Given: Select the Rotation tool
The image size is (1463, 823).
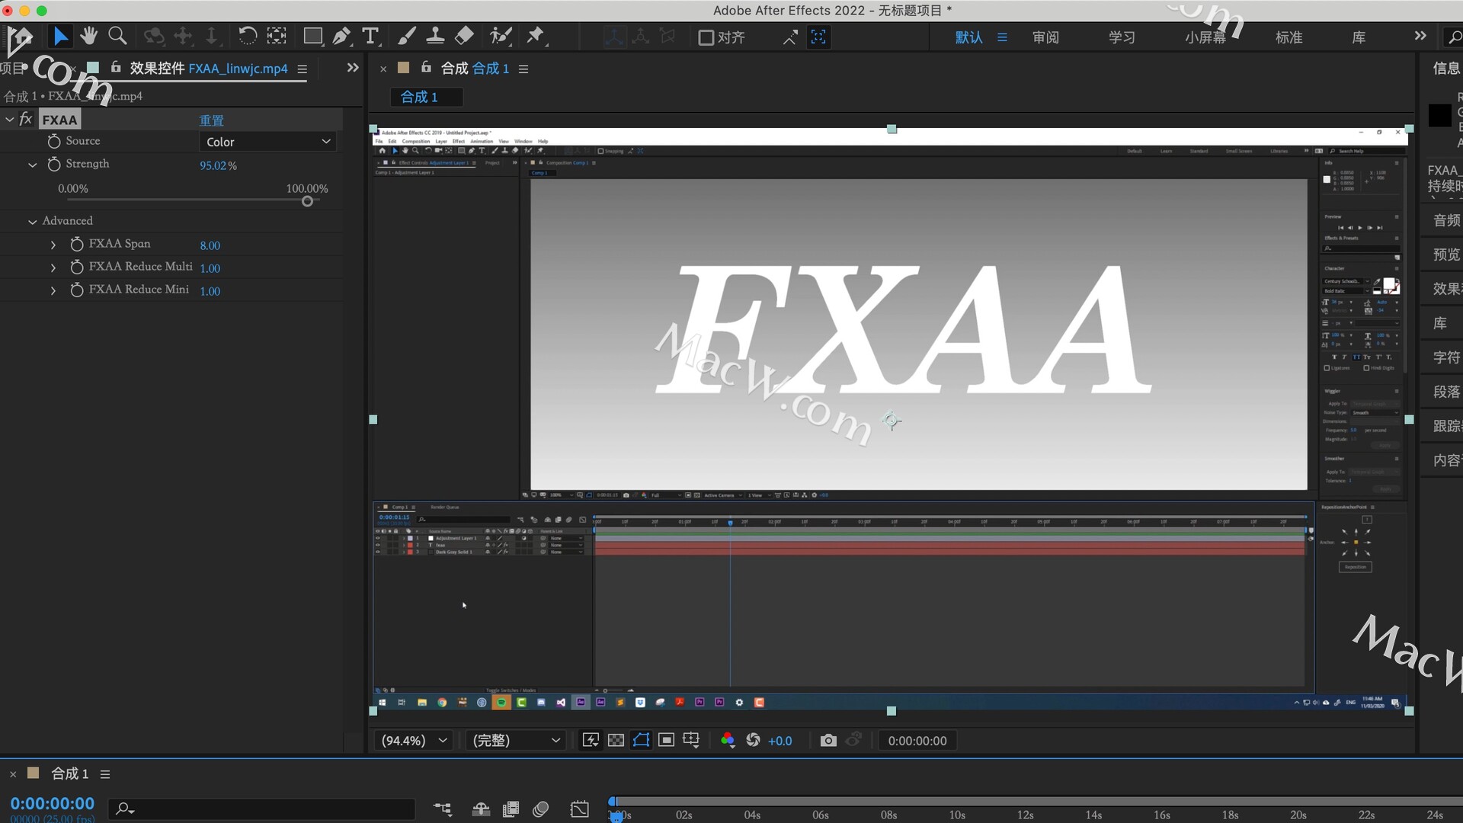Looking at the screenshot, I should [x=247, y=36].
